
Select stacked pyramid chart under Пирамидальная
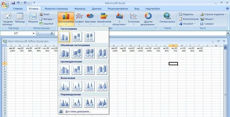click(77, 102)
